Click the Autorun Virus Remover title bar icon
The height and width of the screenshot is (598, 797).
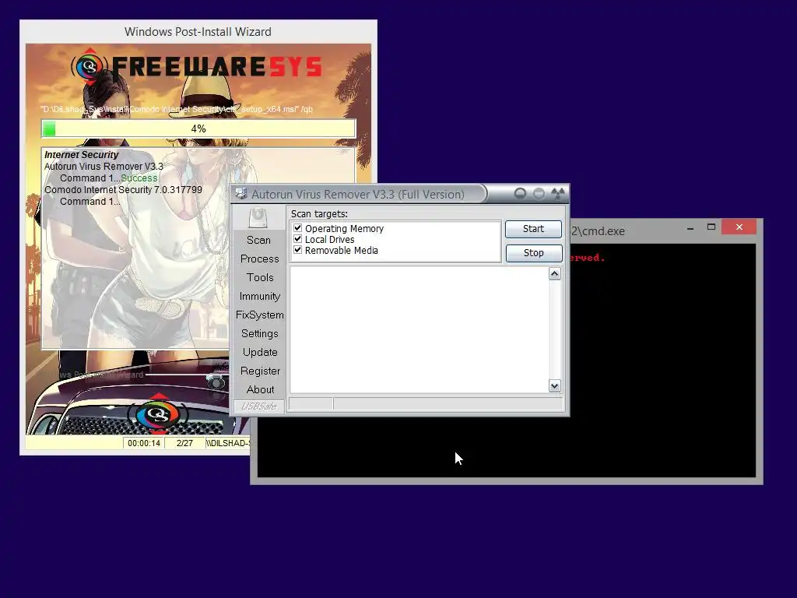241,194
